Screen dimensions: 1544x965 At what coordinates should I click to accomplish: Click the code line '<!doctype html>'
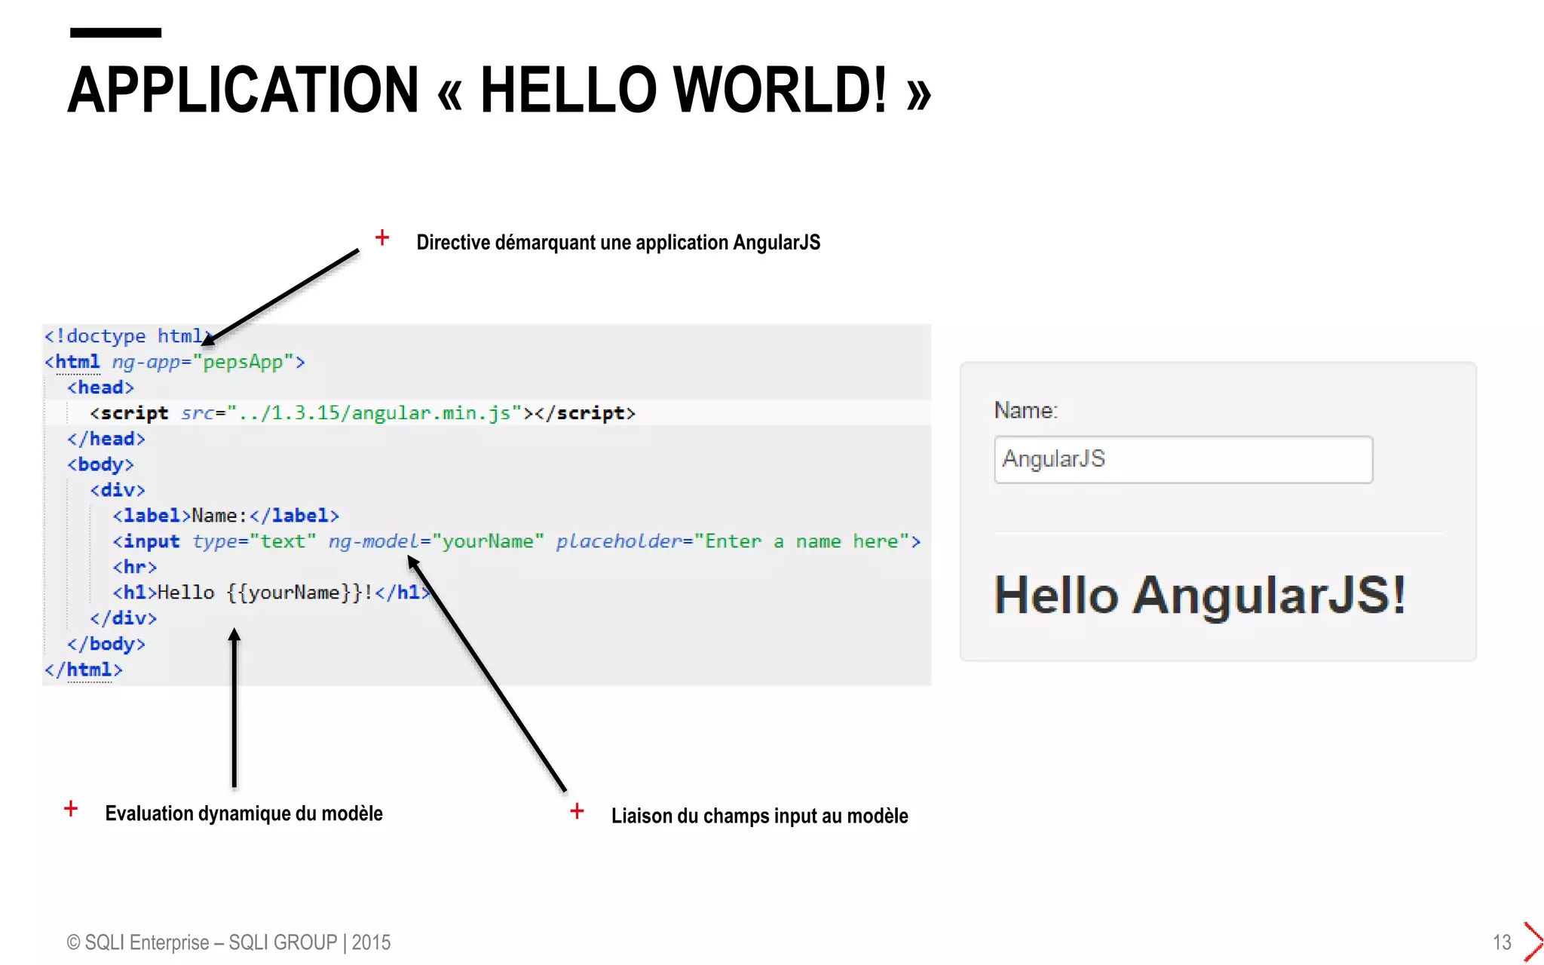[x=129, y=336]
